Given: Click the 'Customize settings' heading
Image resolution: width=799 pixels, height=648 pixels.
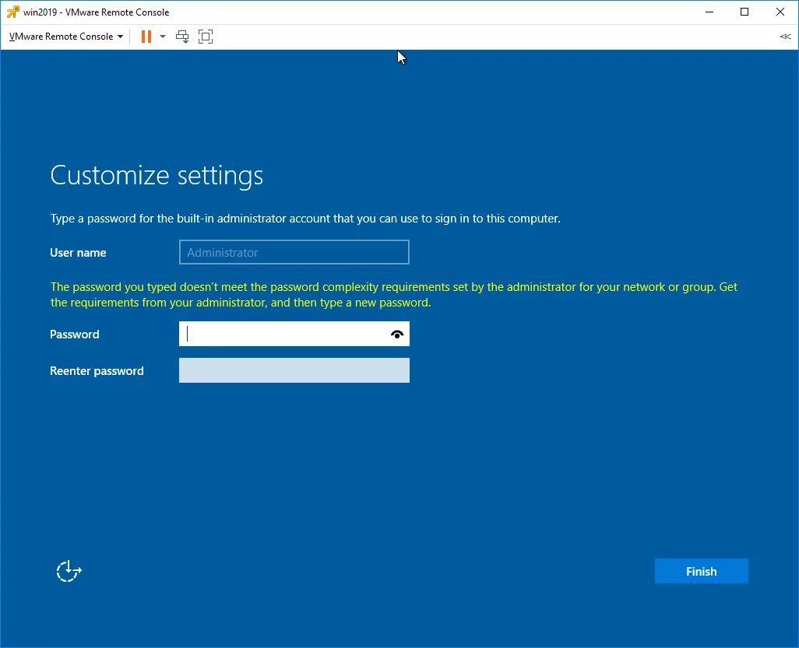Looking at the screenshot, I should (157, 176).
